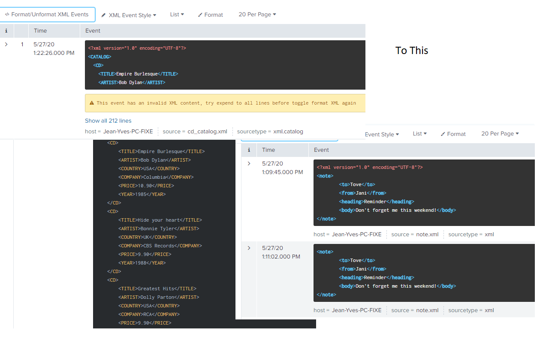The width and height of the screenshot is (549, 343).
Task: Click the Dolly Parton artist line
Action: 159,297
